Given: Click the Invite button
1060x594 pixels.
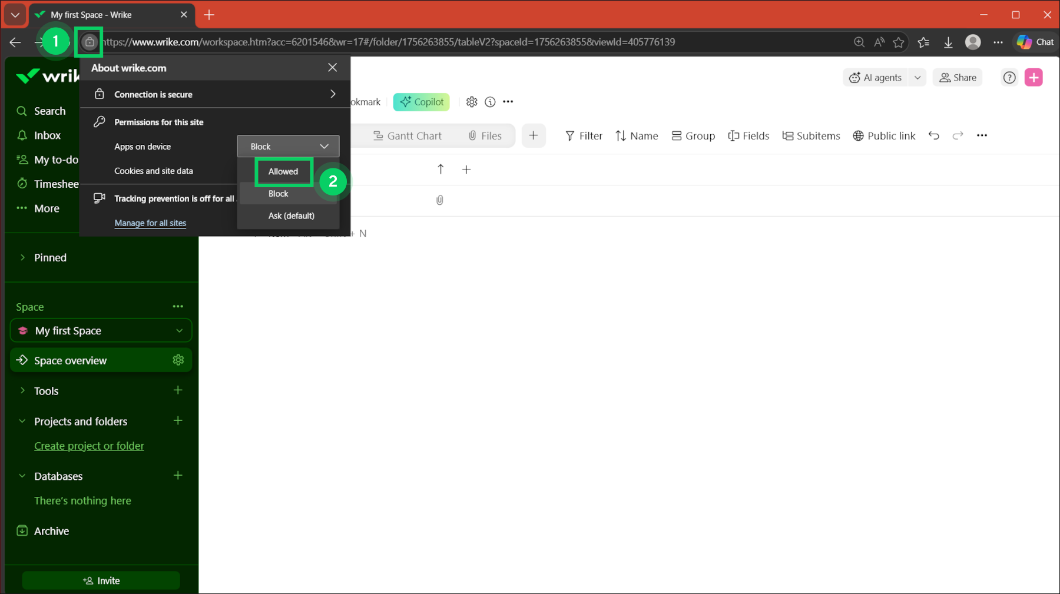Looking at the screenshot, I should (x=101, y=580).
